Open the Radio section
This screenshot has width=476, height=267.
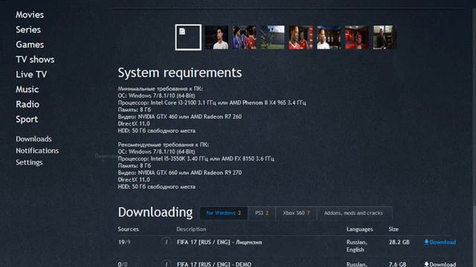pos(28,104)
